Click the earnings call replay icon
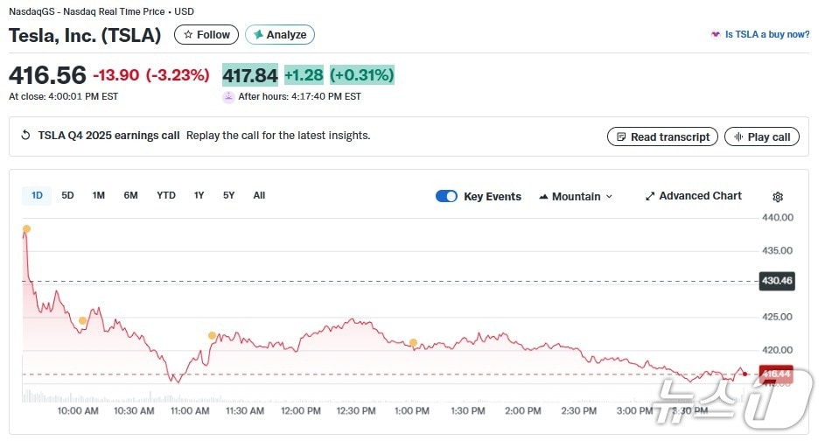 25,136
